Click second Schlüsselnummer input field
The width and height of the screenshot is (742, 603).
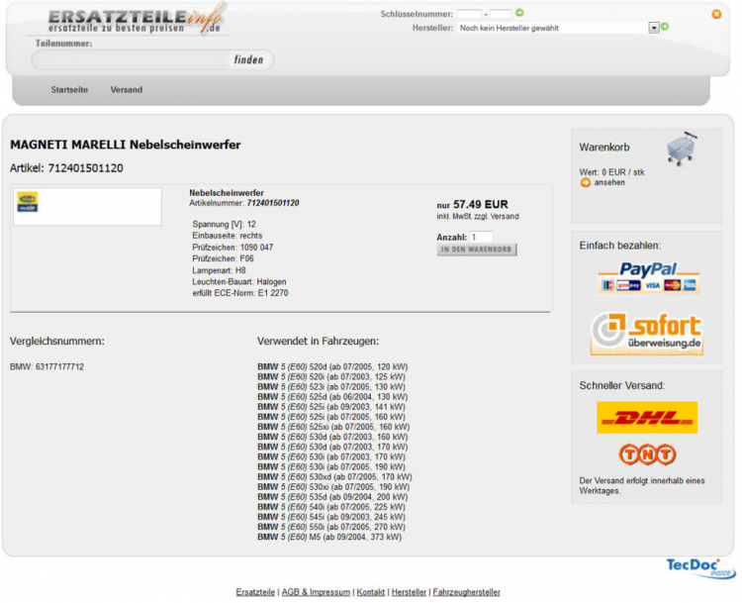click(x=501, y=14)
